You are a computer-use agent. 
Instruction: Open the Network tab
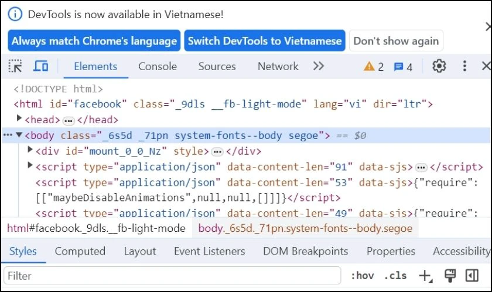tap(278, 67)
